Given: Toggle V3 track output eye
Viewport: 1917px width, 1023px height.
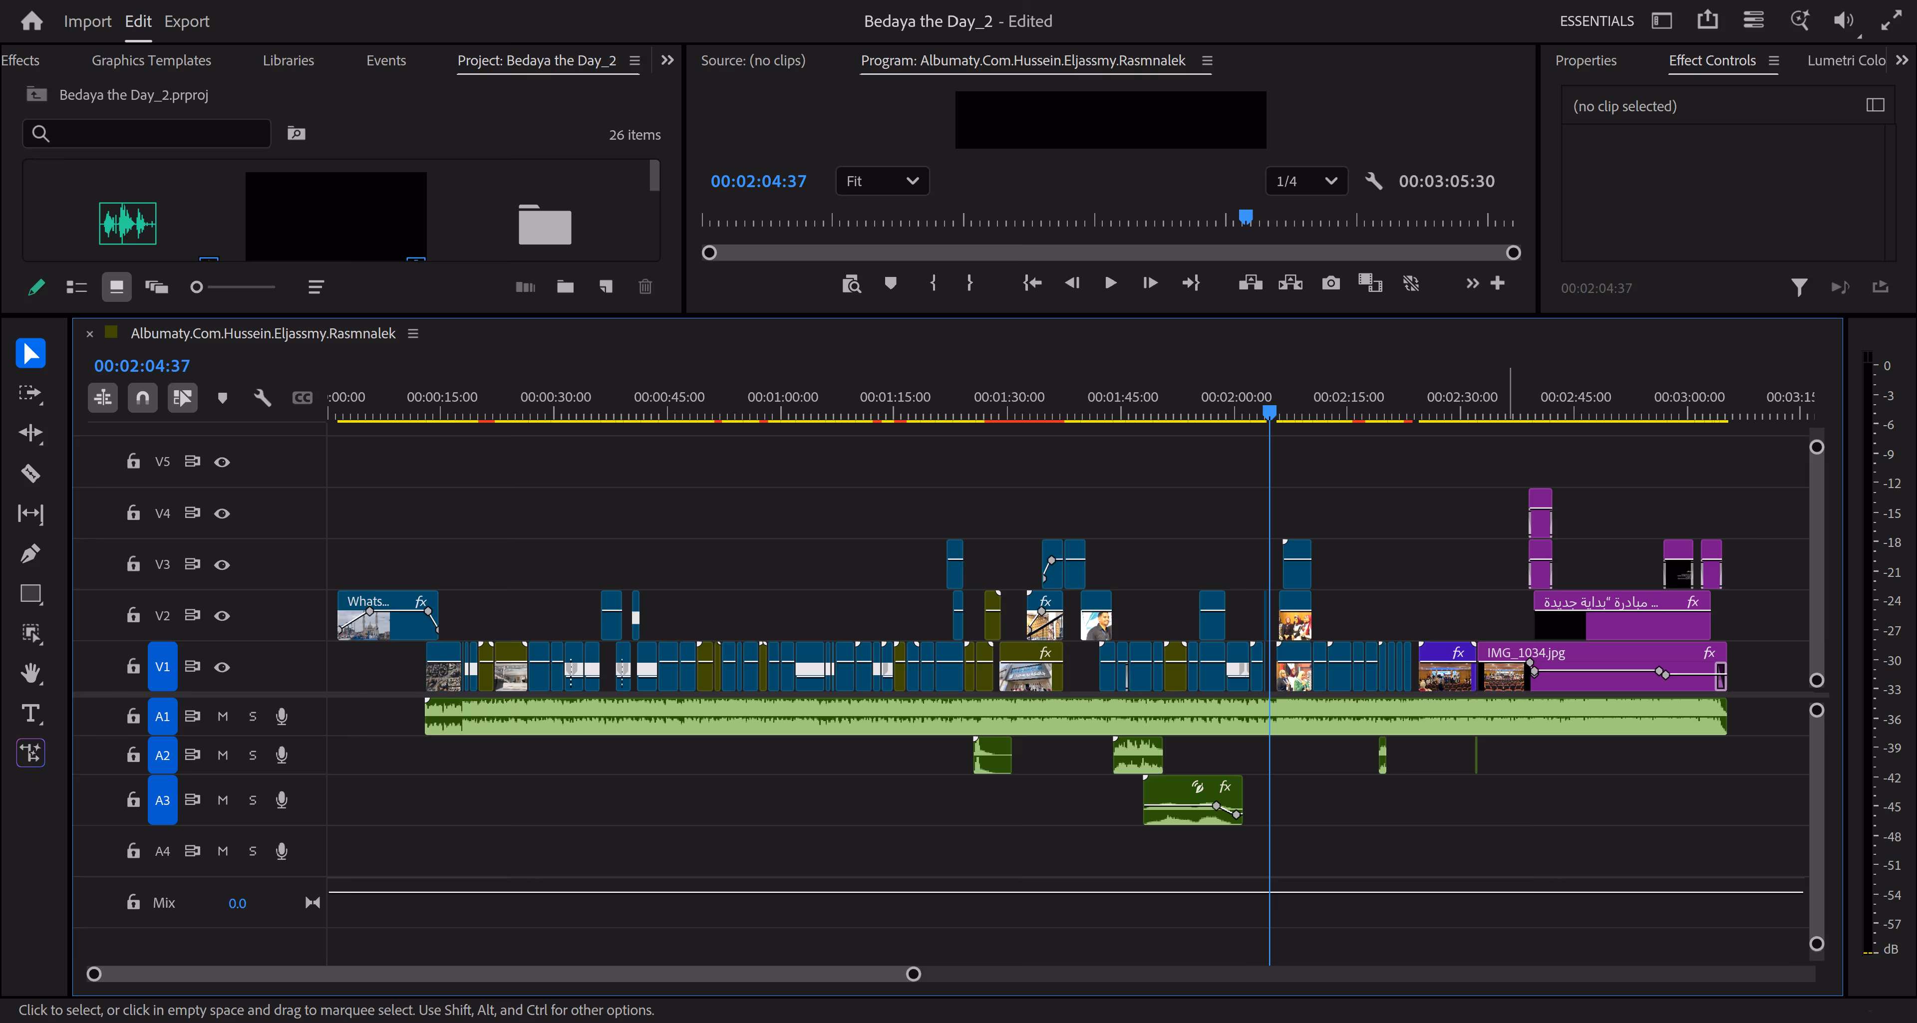Looking at the screenshot, I should click(x=222, y=565).
